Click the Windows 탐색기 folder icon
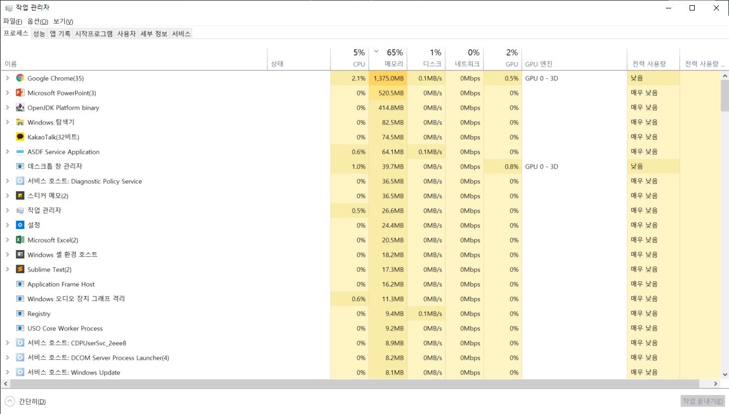The height and width of the screenshot is (414, 729). (x=20, y=122)
